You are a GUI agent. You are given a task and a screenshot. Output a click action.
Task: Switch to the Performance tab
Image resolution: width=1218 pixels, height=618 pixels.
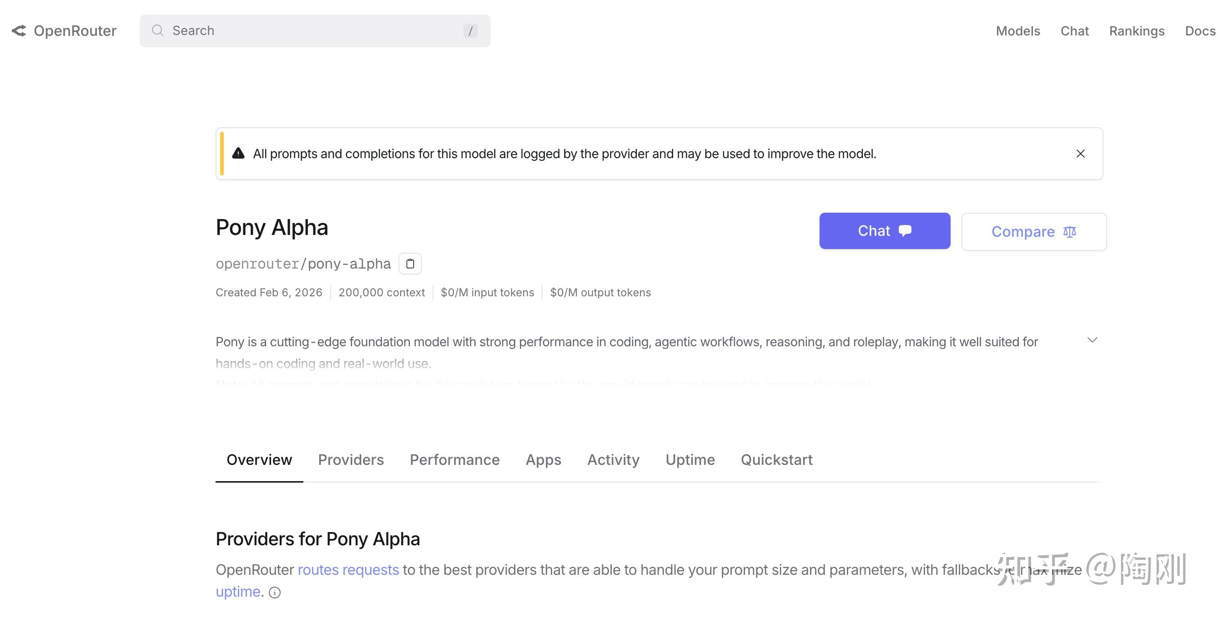click(454, 460)
